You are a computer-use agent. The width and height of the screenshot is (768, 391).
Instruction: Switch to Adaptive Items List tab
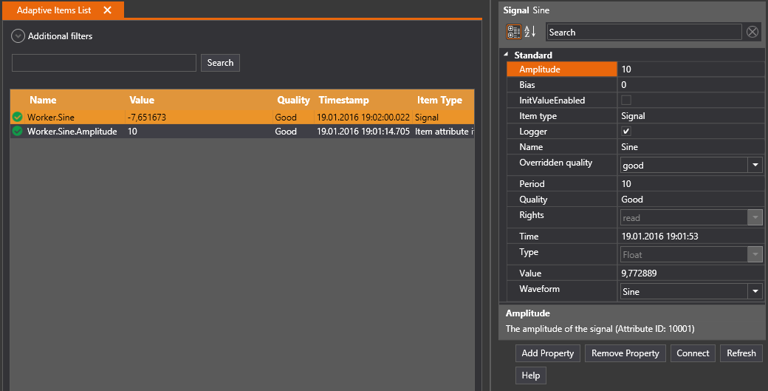click(54, 10)
